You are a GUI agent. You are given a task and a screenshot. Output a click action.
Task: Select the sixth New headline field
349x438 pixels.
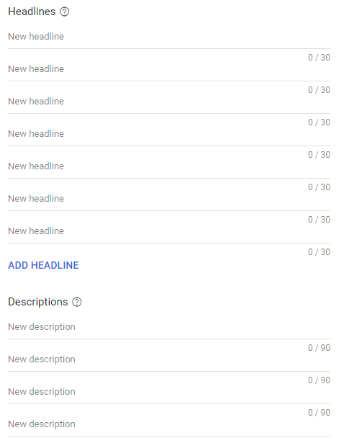pos(169,199)
